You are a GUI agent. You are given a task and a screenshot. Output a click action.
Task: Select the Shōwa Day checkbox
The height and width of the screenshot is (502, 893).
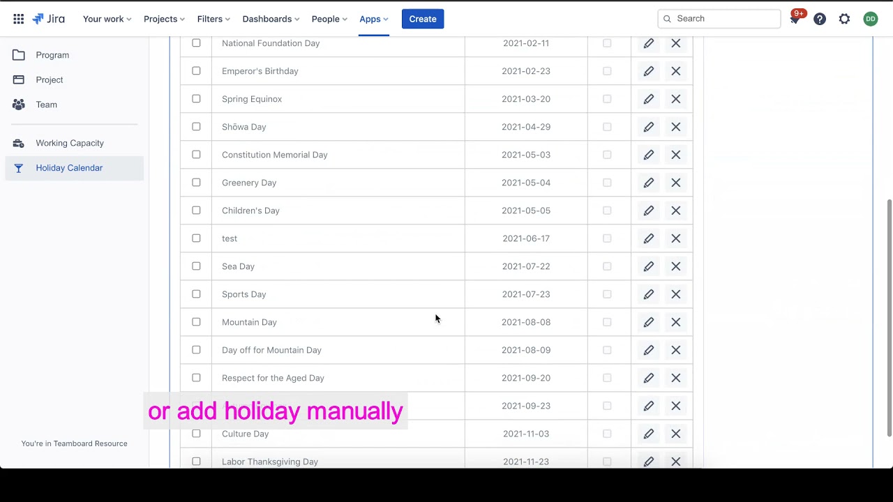(x=196, y=127)
